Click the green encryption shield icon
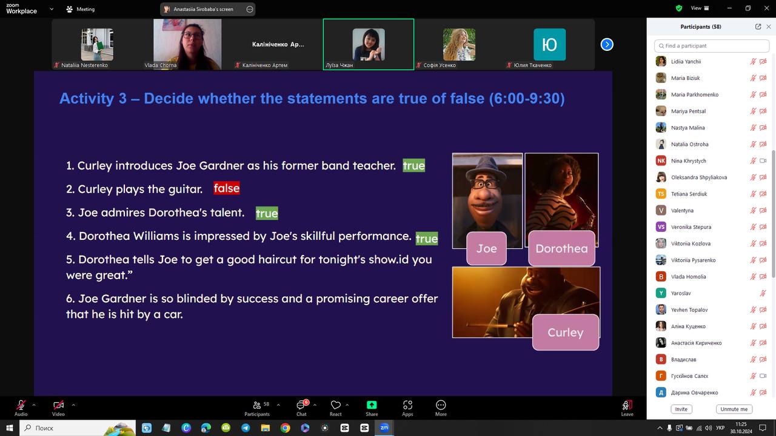This screenshot has width=776, height=436. (x=679, y=8)
